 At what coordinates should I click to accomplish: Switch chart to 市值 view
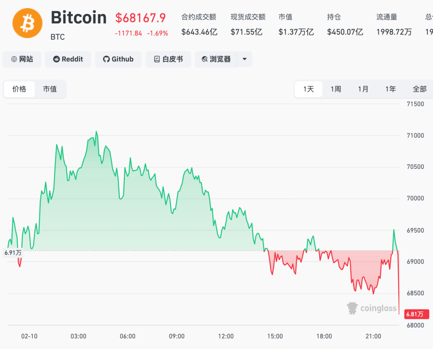(x=50, y=89)
